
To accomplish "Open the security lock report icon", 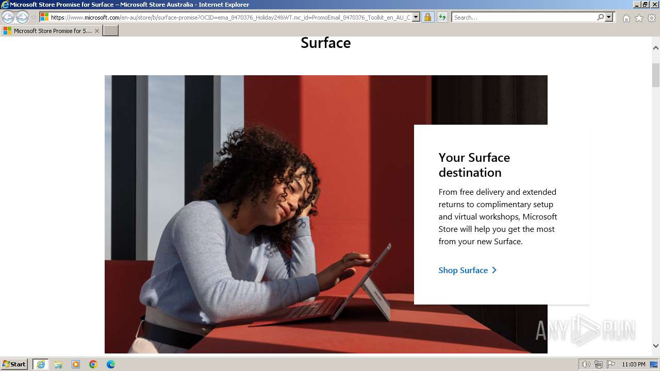I will click(x=427, y=18).
